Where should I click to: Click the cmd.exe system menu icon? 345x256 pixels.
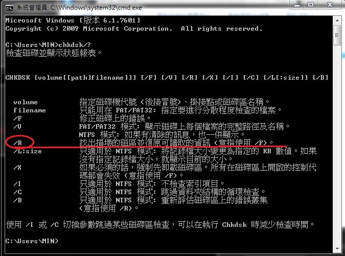pos(10,8)
